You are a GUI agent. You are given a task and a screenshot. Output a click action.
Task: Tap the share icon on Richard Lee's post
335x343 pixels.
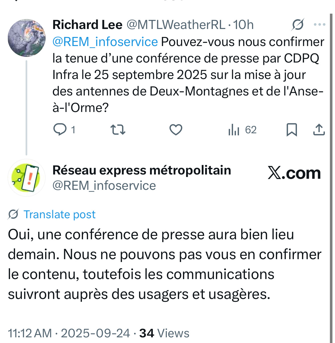coord(319,130)
